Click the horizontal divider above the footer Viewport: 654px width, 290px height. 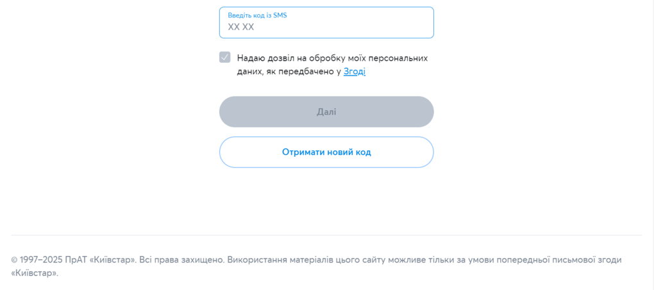pos(326,235)
